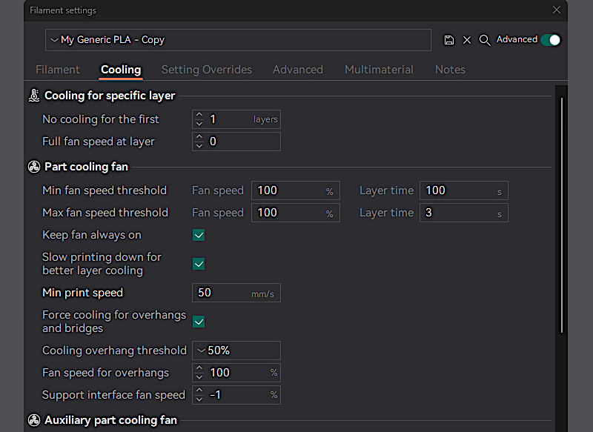This screenshot has width=593, height=432.
Task: Click the Cooling for specific layer section icon
Action: 34,96
